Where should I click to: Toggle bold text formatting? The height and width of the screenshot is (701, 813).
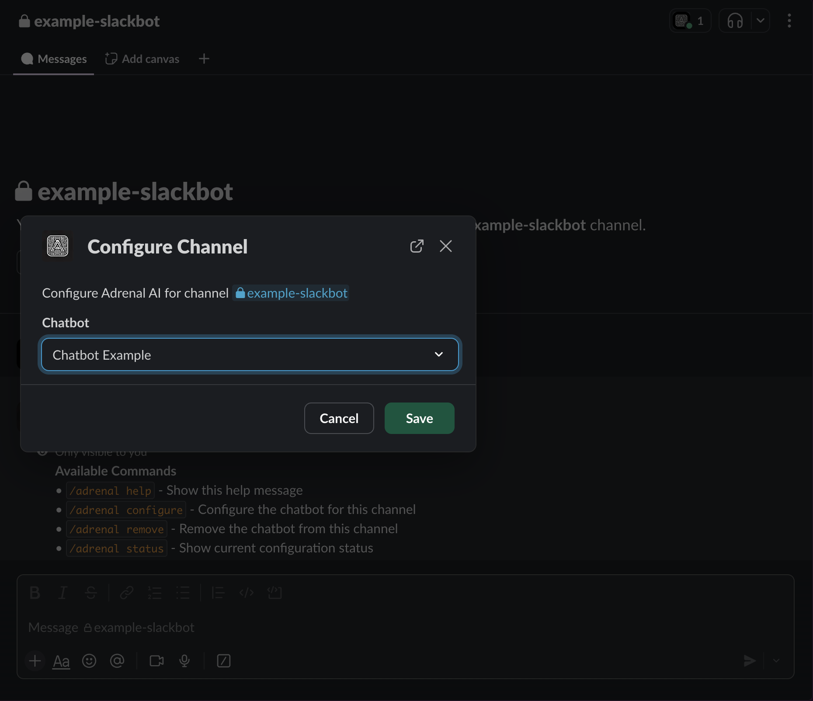click(x=35, y=593)
